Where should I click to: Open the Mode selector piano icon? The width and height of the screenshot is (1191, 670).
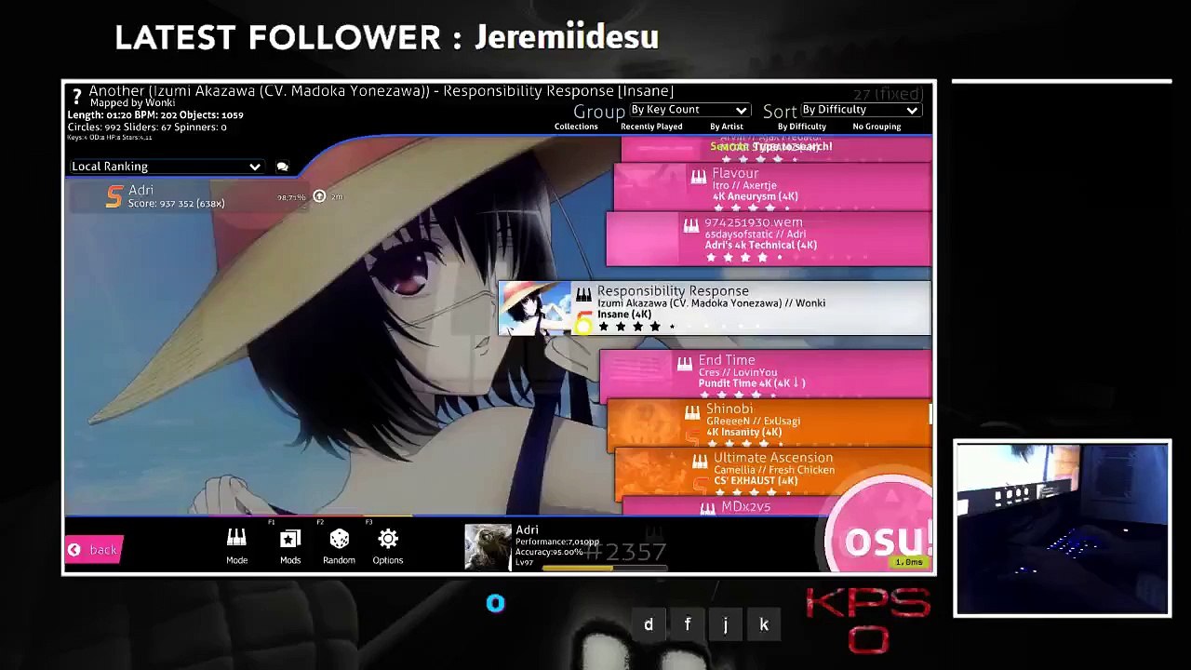click(236, 539)
